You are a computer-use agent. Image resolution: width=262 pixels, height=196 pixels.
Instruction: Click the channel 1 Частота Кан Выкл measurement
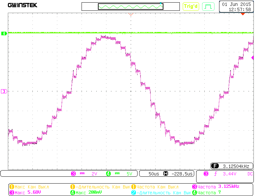(x=158, y=187)
